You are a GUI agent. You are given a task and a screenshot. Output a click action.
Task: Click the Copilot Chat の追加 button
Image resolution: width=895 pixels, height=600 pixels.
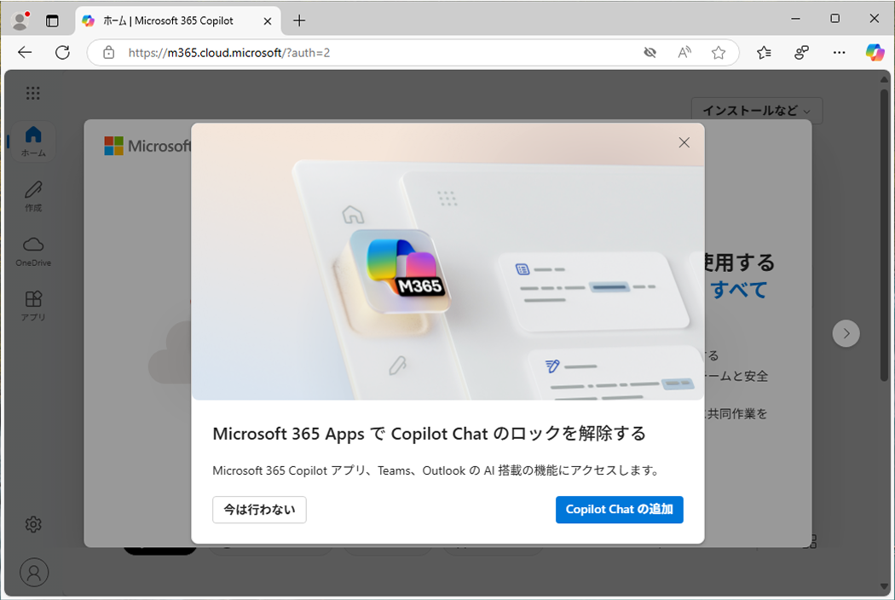click(620, 509)
